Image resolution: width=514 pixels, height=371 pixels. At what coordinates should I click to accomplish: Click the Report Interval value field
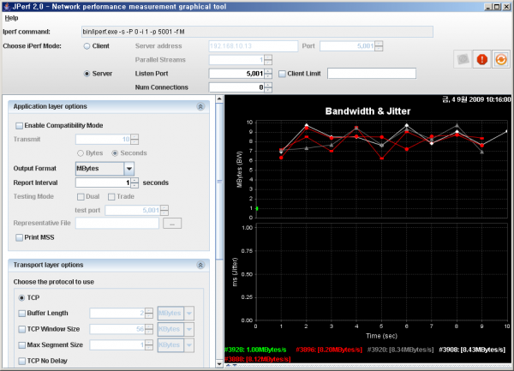click(103, 183)
